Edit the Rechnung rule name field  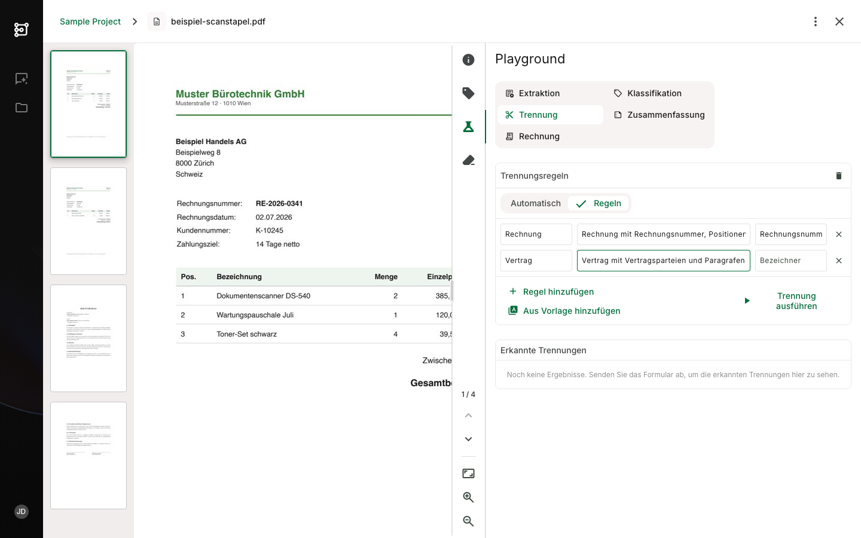pyautogui.click(x=536, y=234)
